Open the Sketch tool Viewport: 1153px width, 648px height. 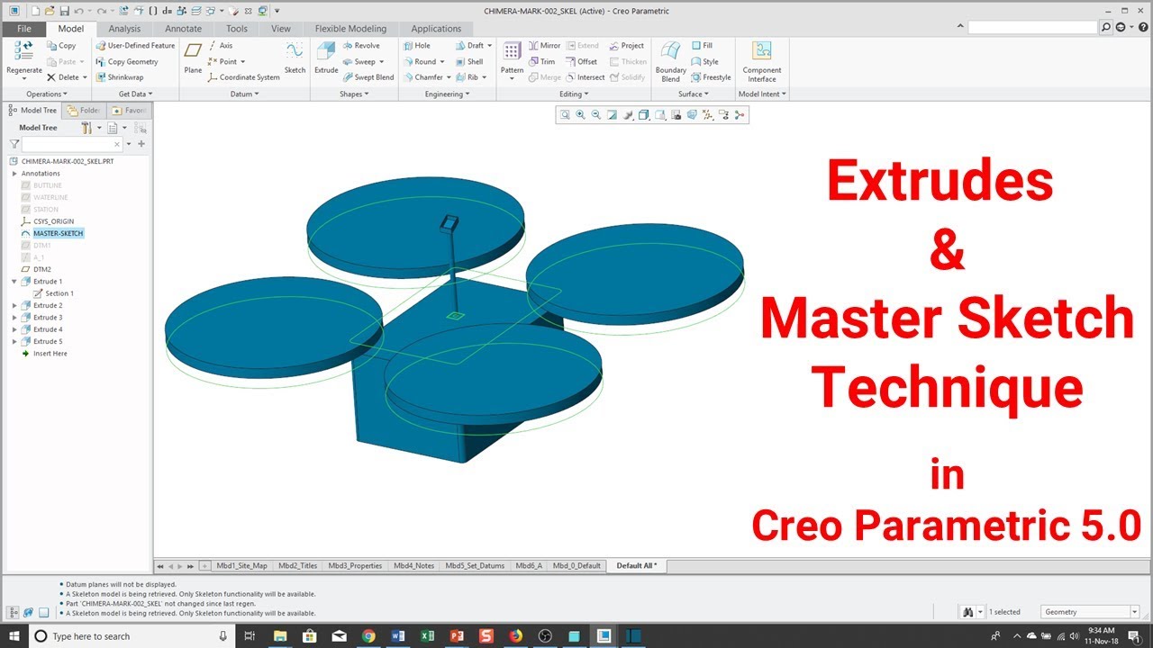click(x=295, y=58)
